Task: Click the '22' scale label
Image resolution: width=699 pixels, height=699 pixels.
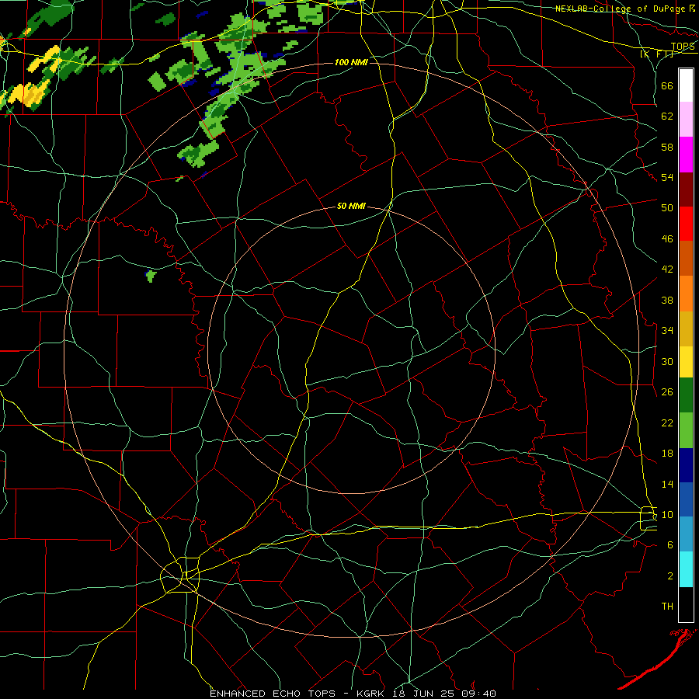Action: (x=667, y=423)
